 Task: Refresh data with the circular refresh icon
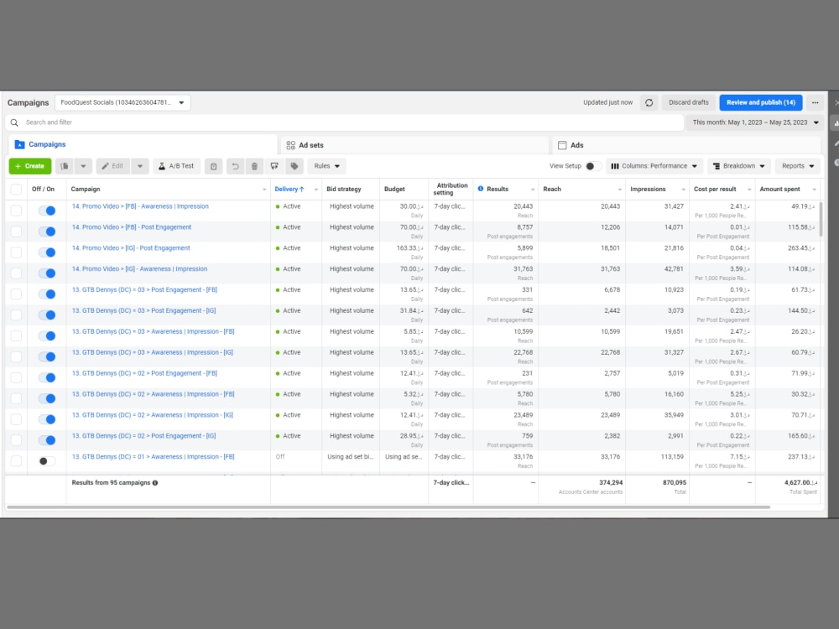pyautogui.click(x=649, y=101)
